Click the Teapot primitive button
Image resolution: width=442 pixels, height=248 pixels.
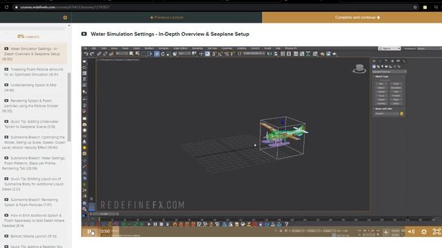pos(381,99)
